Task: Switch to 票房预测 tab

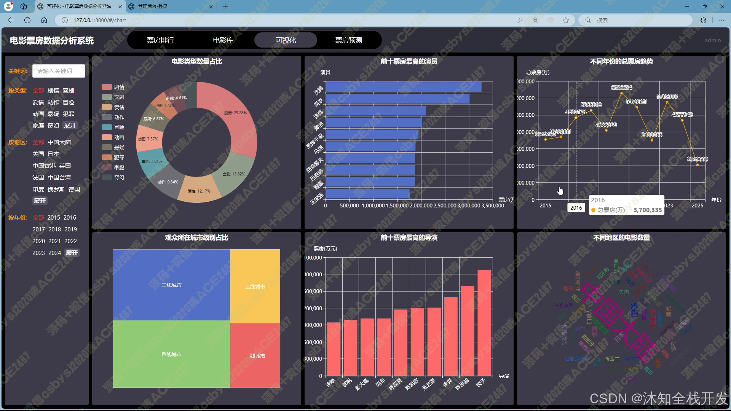Action: tap(348, 40)
